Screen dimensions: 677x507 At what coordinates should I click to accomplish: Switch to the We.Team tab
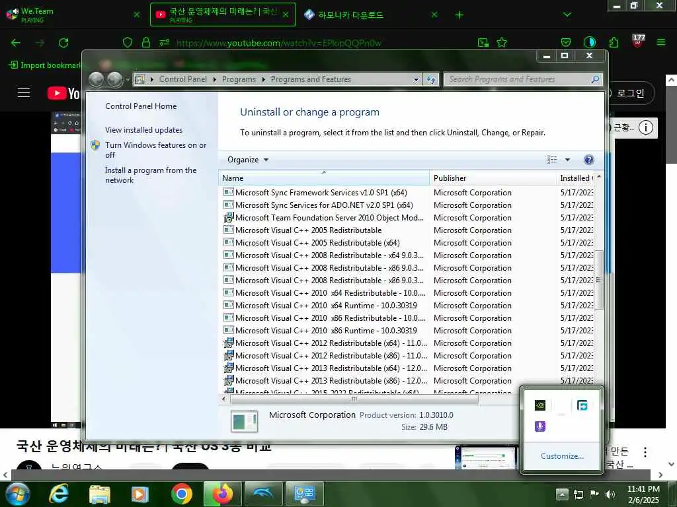(x=73, y=15)
